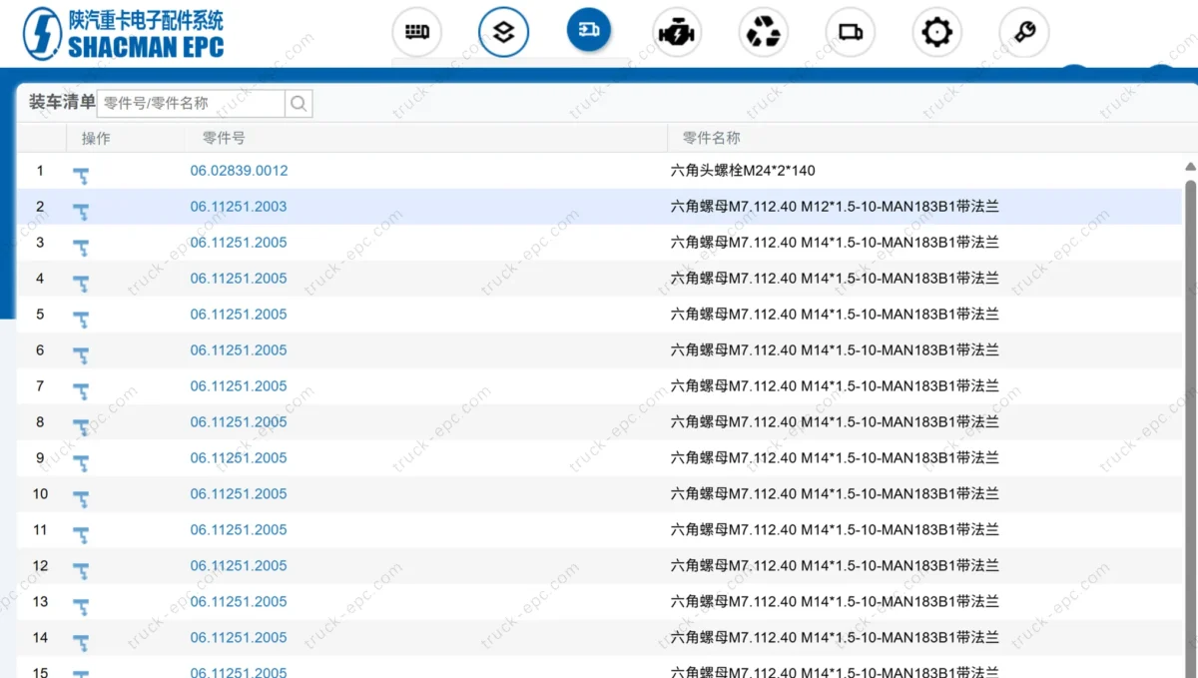Viewport: 1198px width, 678px height.
Task: Click the operation icon in row 7
Action: click(x=81, y=391)
